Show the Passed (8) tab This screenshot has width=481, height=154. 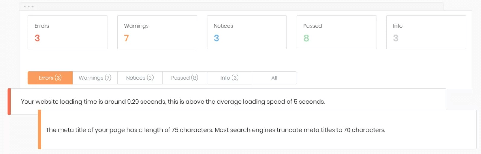pyautogui.click(x=185, y=78)
